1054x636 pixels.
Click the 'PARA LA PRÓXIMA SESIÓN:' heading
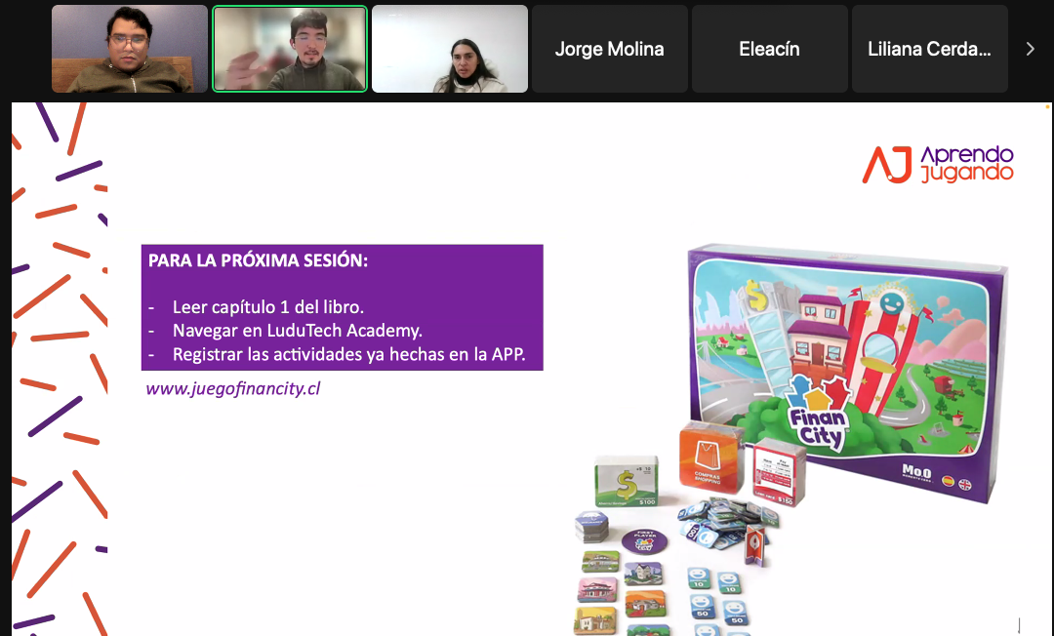coord(258,260)
